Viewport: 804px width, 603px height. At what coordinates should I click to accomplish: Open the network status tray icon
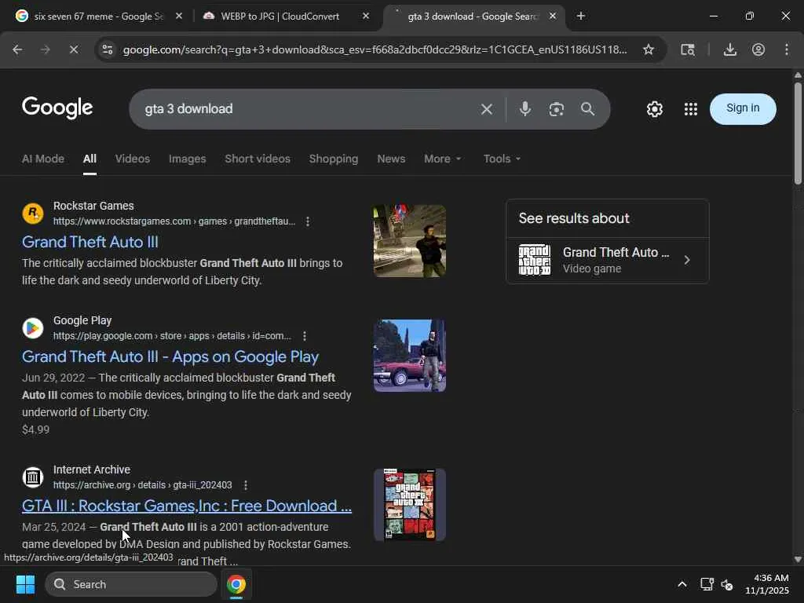click(x=707, y=584)
